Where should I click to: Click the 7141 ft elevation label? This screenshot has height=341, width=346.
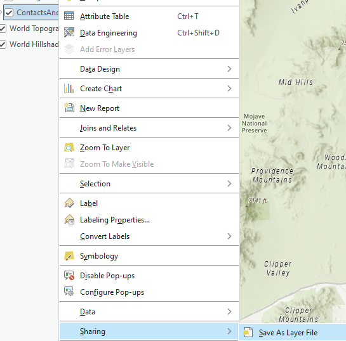click(x=257, y=201)
